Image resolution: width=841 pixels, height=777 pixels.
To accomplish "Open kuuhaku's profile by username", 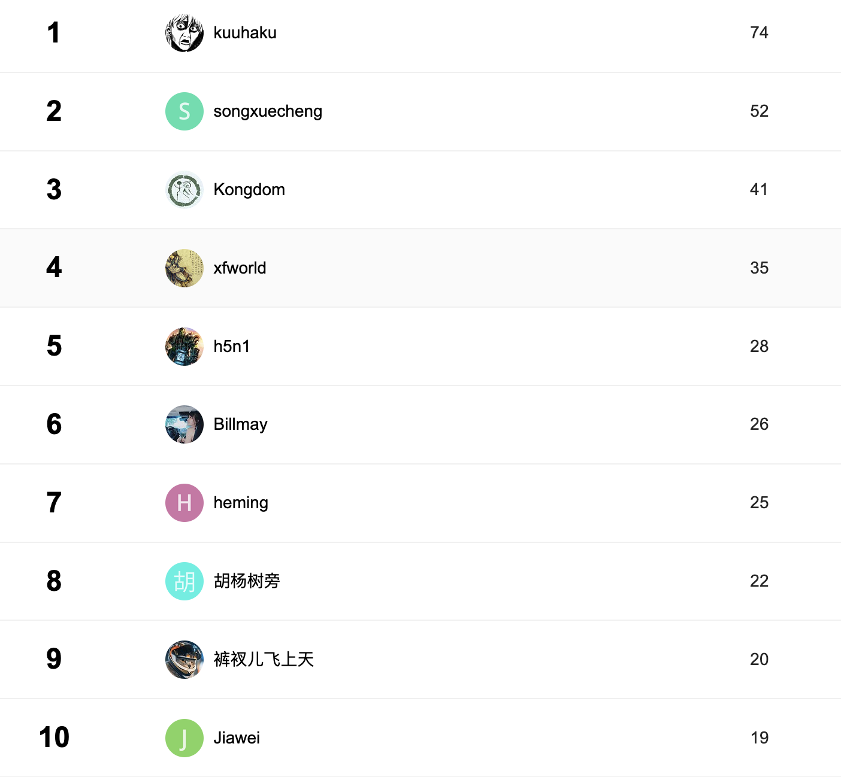I will click(x=245, y=33).
